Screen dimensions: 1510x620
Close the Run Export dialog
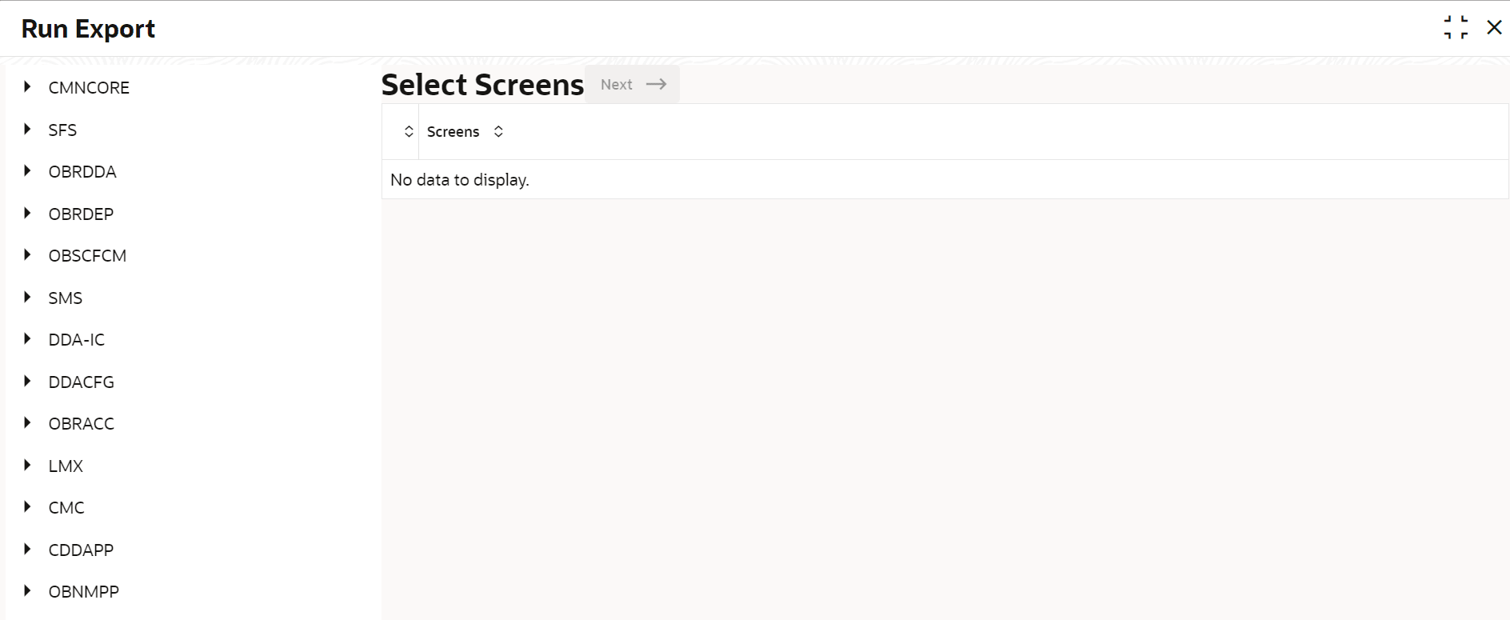[x=1493, y=27]
